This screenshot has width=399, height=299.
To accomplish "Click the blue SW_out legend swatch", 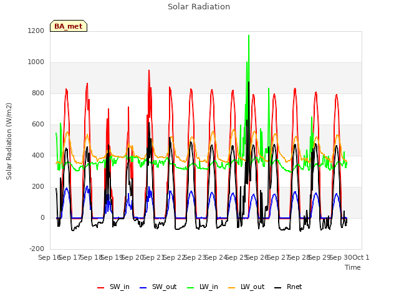I will [143, 288].
